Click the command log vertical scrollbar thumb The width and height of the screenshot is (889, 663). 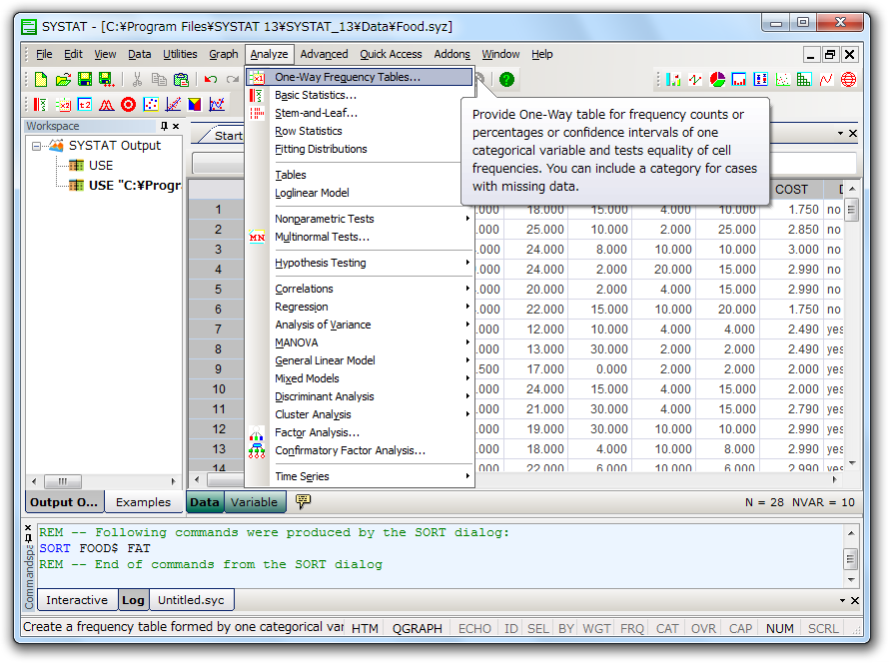[850, 559]
